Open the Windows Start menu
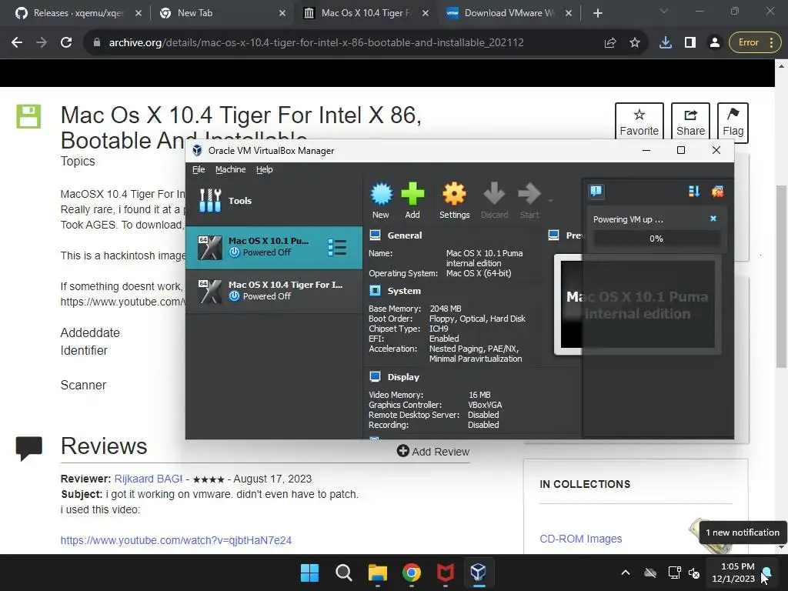The image size is (788, 591). 309,573
